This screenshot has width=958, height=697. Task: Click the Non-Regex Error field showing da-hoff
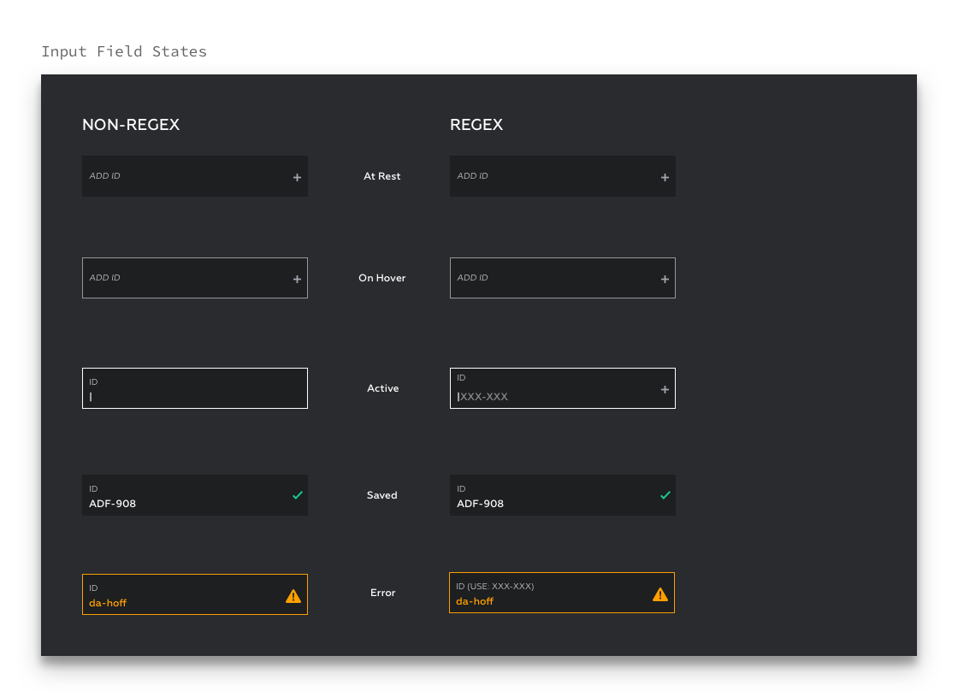pos(195,594)
